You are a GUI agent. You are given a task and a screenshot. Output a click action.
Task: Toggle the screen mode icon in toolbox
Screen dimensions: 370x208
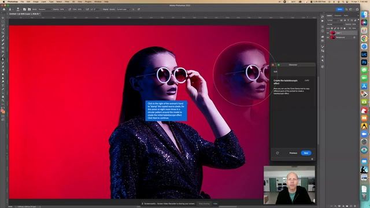(3, 120)
